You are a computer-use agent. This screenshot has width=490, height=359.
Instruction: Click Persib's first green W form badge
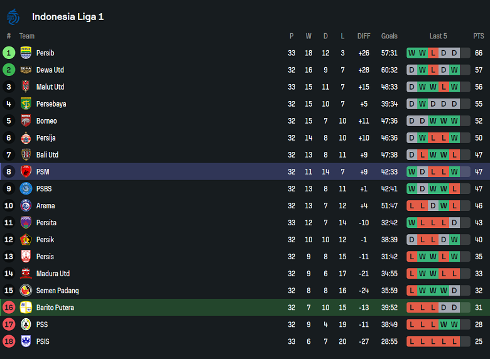[x=411, y=53]
